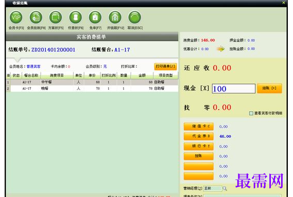Choose the 代金券 D voucher button
Image resolution: width=293 pixels, height=197 pixels.
click(x=198, y=136)
